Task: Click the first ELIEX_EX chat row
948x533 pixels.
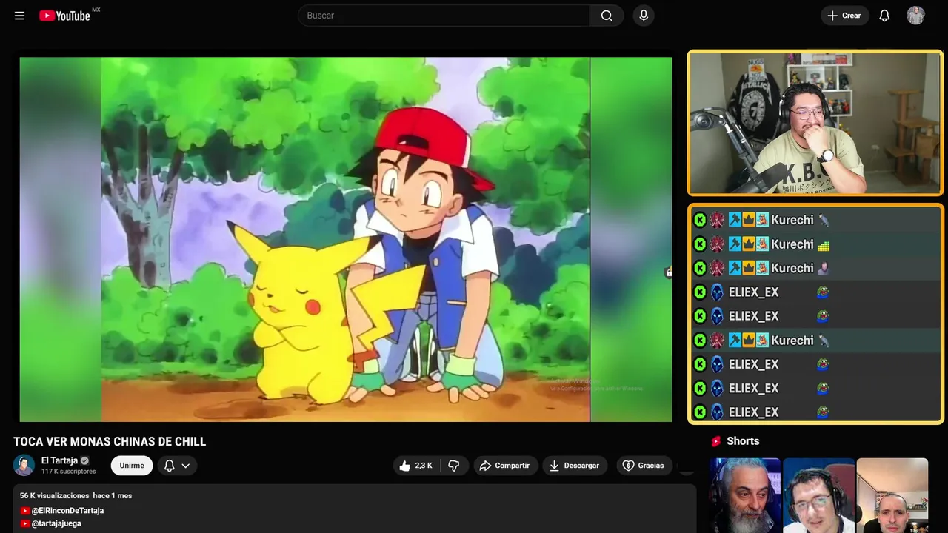Action: pyautogui.click(x=815, y=292)
